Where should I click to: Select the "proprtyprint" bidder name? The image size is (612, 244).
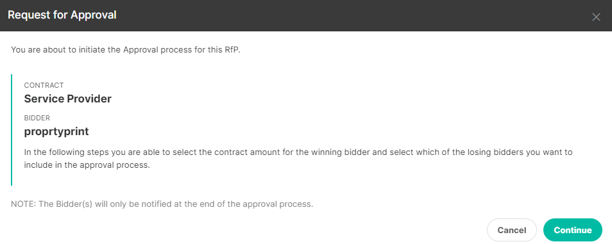56,132
